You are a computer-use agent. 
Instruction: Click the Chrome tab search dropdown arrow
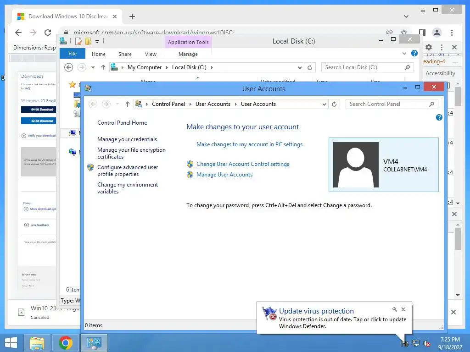click(406, 16)
